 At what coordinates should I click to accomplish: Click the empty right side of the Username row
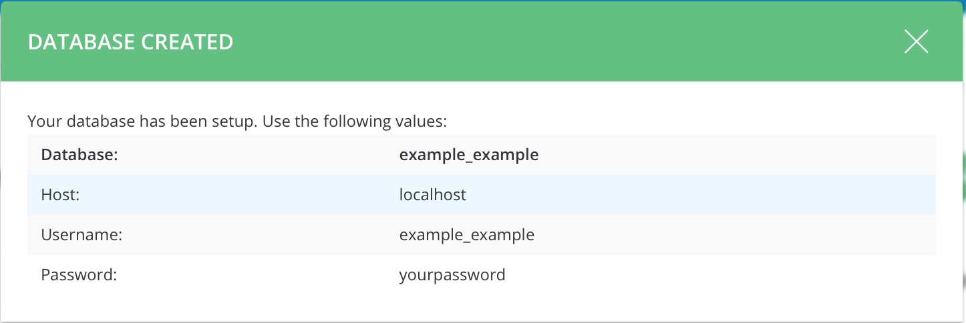tap(735, 235)
